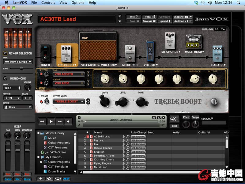Click the magnifier icon in Big Lead row
Screen dimensions: 245x184
click(128, 140)
